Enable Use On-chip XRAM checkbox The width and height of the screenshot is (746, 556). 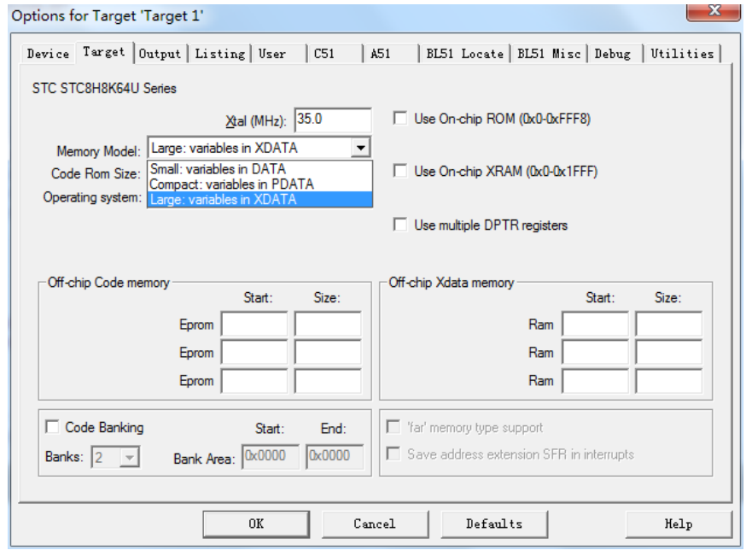coord(400,171)
